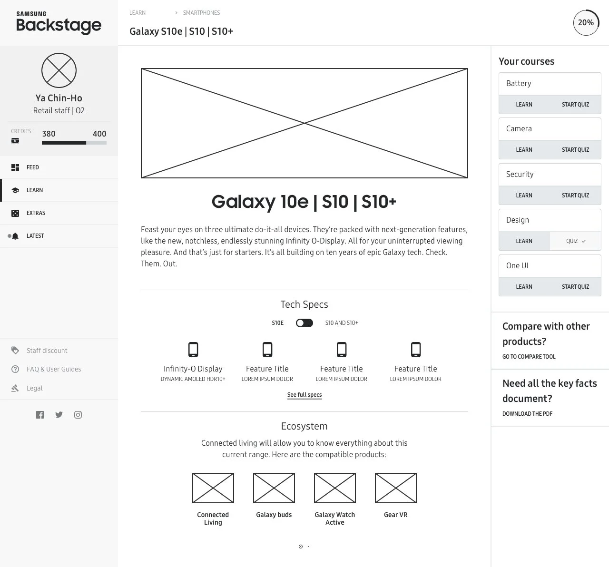Open Staff discount link
The width and height of the screenshot is (609, 567).
[47, 351]
